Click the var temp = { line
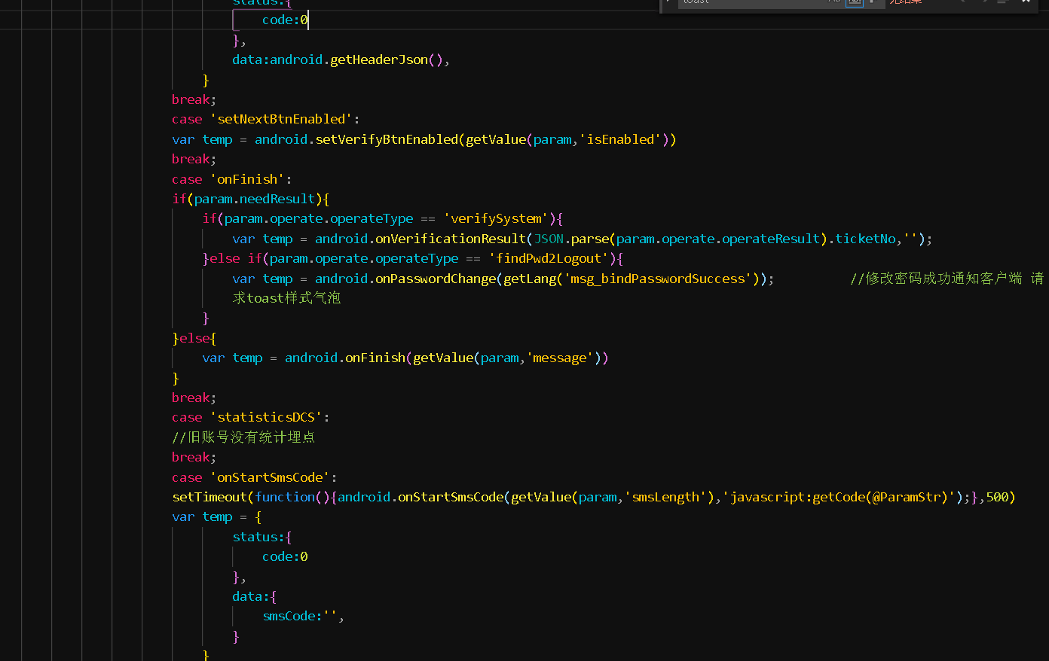The image size is (1049, 661). point(217,516)
